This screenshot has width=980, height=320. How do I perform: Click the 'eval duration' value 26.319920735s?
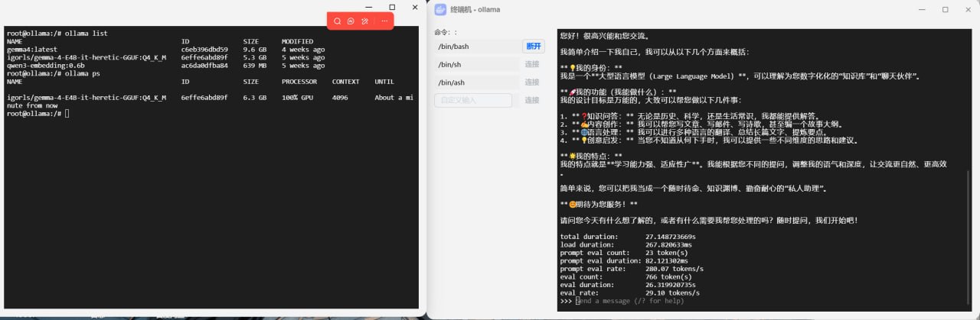pos(671,285)
